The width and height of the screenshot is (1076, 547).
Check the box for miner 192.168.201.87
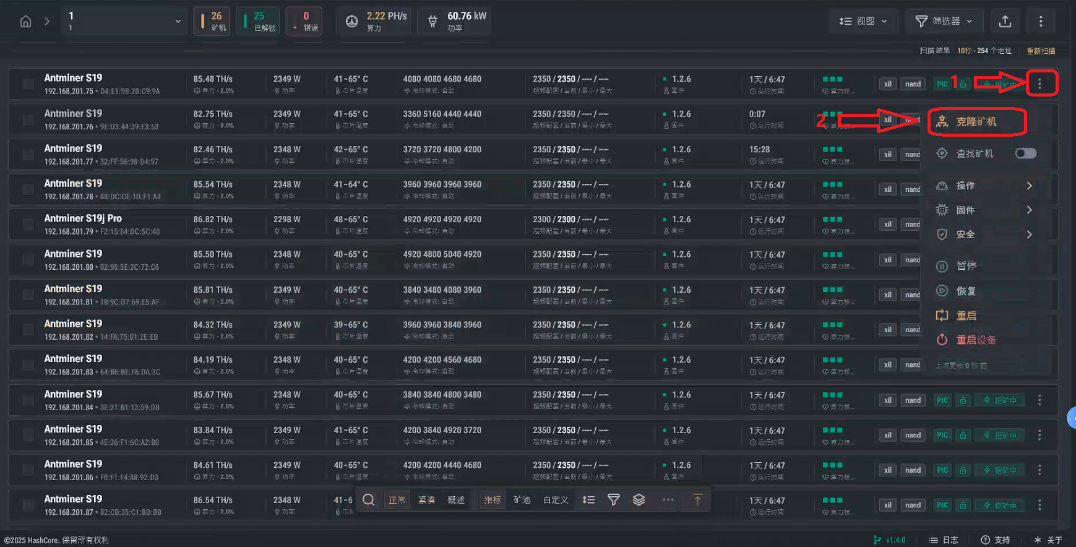pos(28,506)
